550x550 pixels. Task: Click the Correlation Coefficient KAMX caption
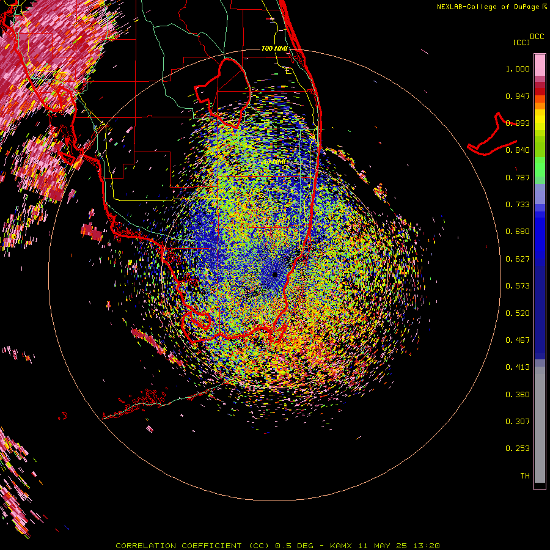click(277, 546)
